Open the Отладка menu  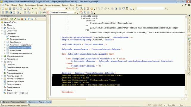(x=40, y=5)
